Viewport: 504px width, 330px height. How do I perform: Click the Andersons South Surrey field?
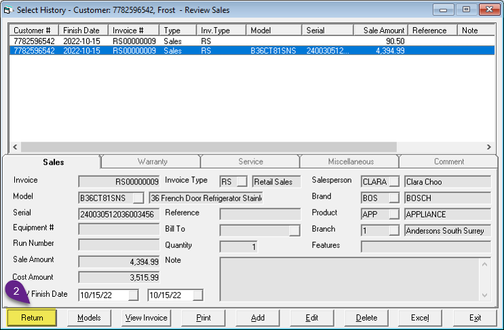coord(448,230)
